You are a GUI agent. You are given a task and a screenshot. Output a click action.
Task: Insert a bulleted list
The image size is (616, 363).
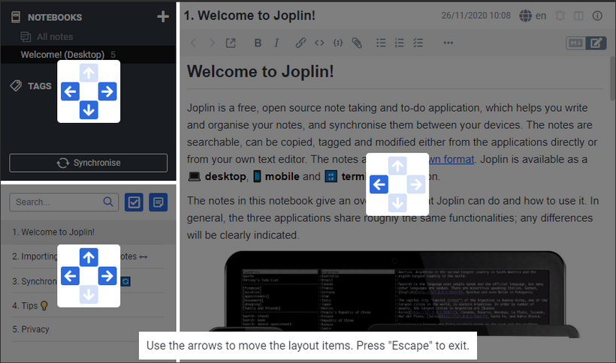(381, 43)
